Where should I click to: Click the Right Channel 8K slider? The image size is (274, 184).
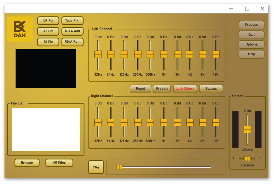[203, 122]
